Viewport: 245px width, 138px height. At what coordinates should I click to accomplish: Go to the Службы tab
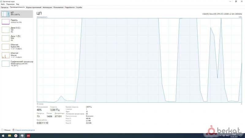click(79, 7)
